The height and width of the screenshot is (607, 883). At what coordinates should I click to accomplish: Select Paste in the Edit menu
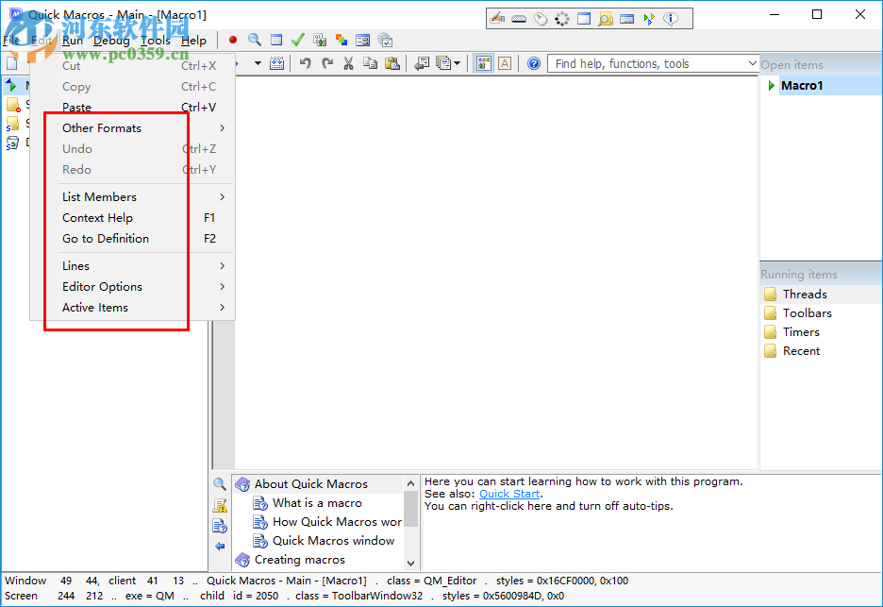pyautogui.click(x=132, y=107)
